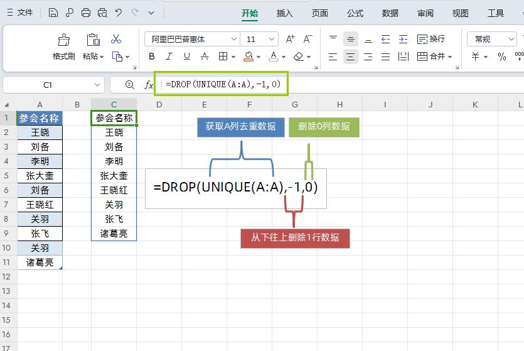Viewport: 524px width, 351px height.
Task: Toggle strikethrough formatting
Action: coord(205,57)
